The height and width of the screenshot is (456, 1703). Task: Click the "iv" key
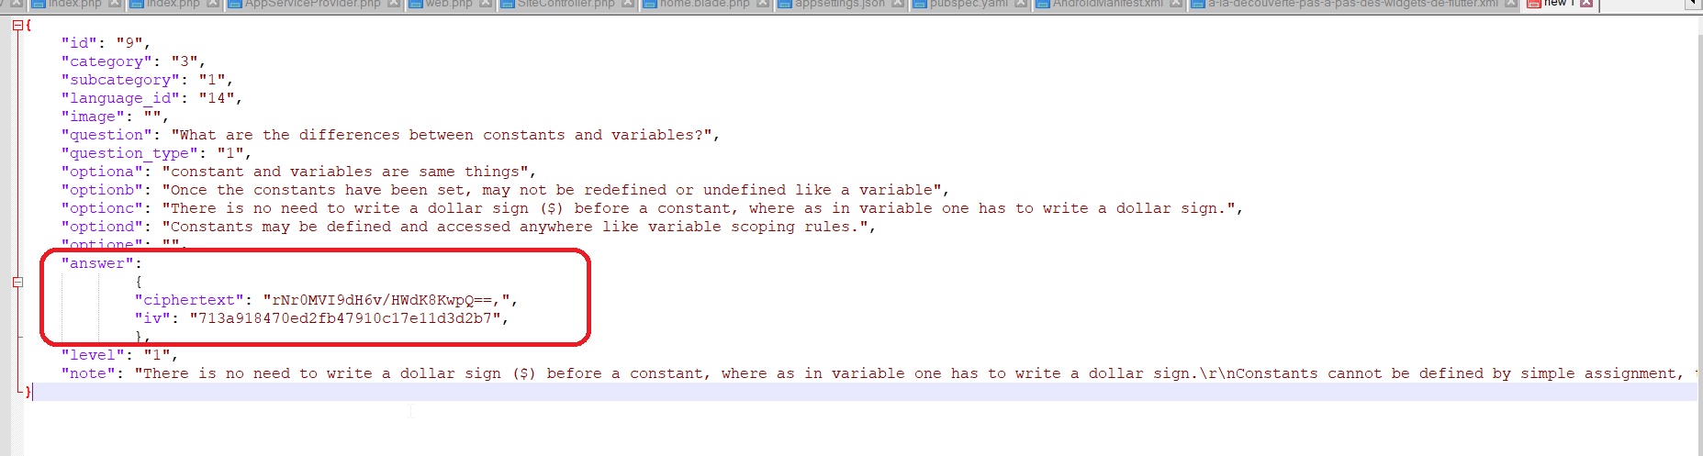152,318
